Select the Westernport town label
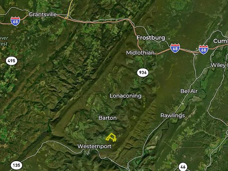Viewport: 228px width, 171px height. click(x=95, y=146)
